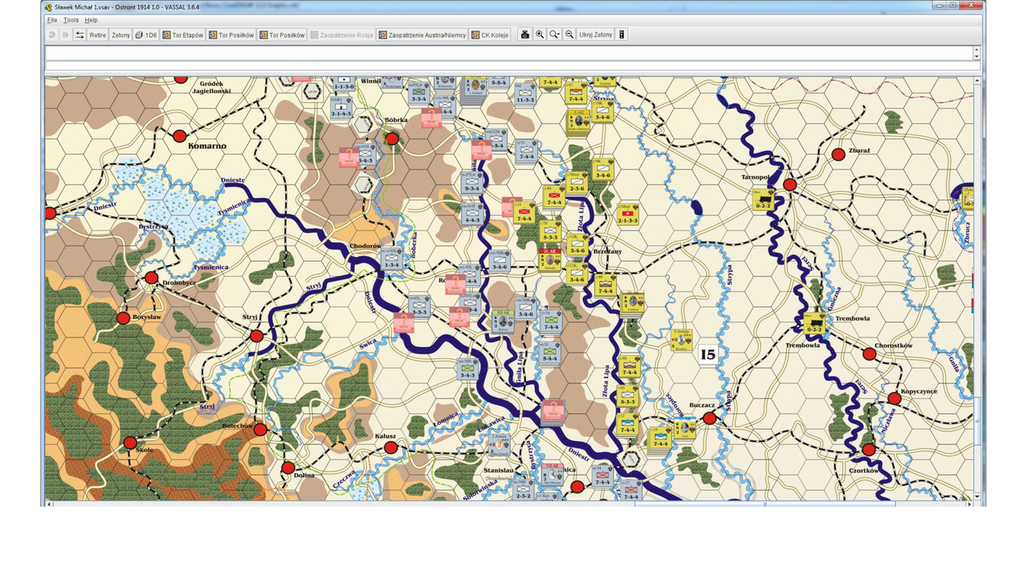
Task: Click the camera snapshot icon
Action: 525,35
